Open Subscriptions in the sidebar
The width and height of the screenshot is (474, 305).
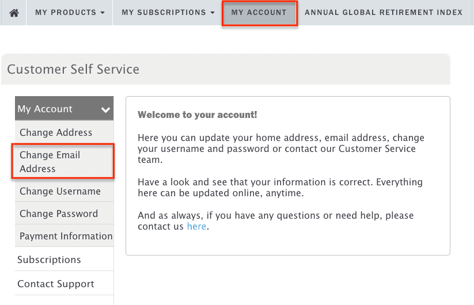pos(65,260)
